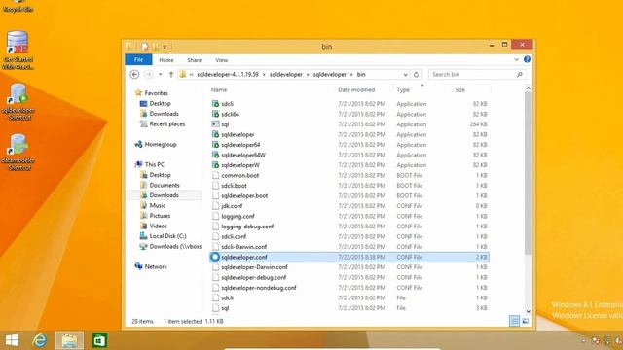Select the sqldeveloper application icon
This screenshot has width=623, height=350.
pos(215,134)
